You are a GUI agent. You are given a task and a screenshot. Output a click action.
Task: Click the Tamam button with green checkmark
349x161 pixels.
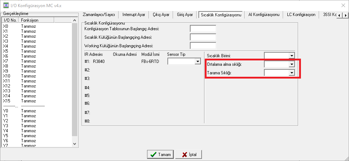click(x=160, y=155)
